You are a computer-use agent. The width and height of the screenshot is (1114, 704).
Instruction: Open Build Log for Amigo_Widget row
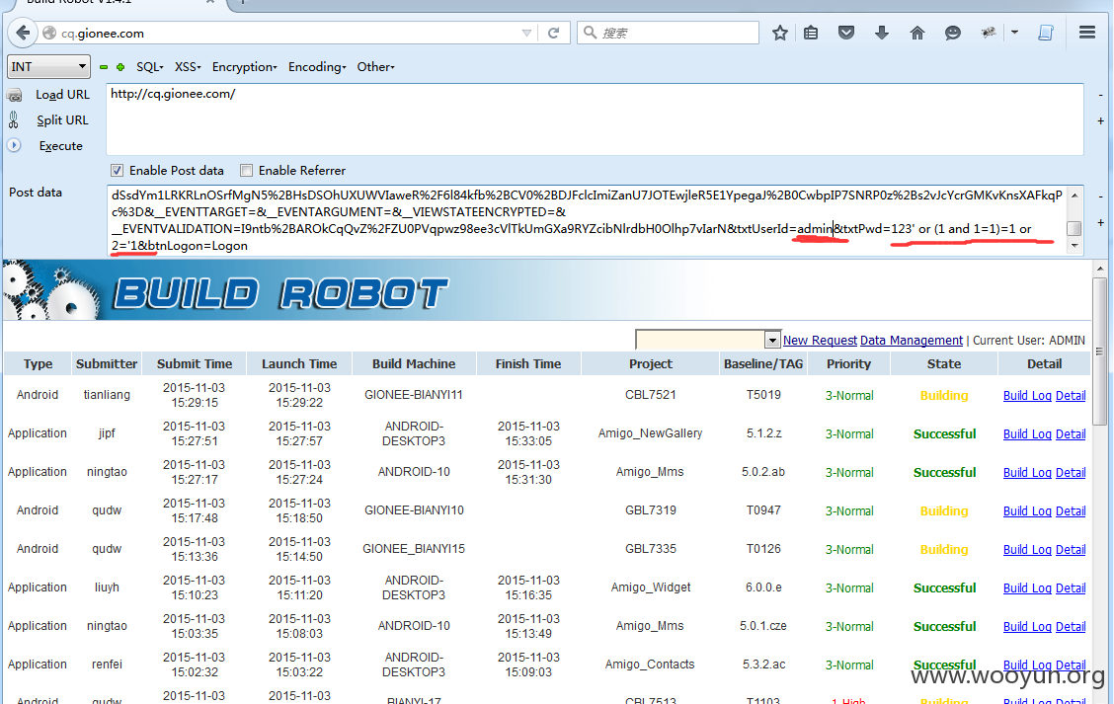pyautogui.click(x=1027, y=587)
